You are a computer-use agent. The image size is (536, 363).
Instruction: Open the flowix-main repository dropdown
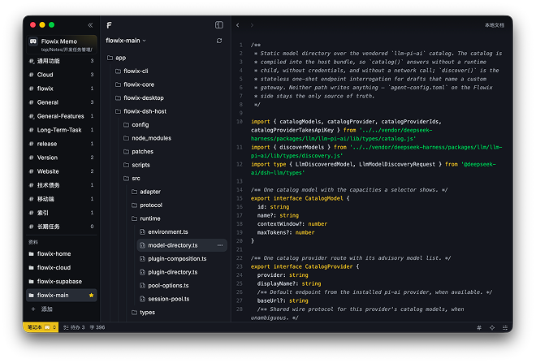(126, 41)
